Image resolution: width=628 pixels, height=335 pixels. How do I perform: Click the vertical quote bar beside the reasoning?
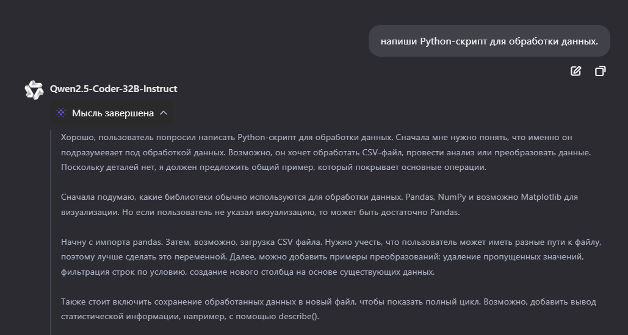51,232
